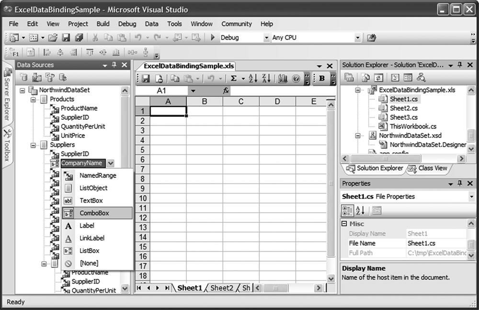Image resolution: width=479 pixels, height=310 pixels.
Task: Switch to the Class View tab
Action: (x=428, y=169)
